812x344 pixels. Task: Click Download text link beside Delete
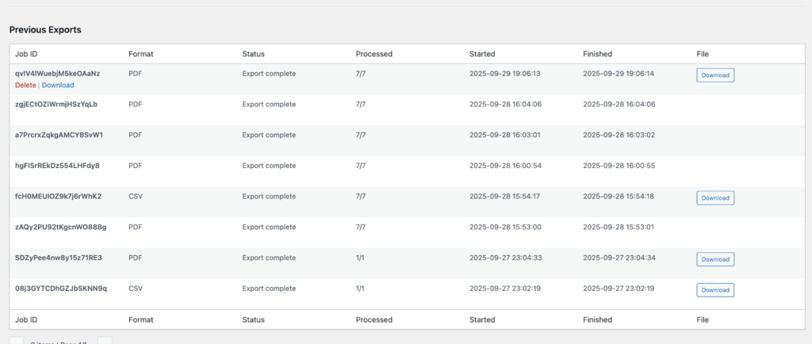pyautogui.click(x=58, y=86)
